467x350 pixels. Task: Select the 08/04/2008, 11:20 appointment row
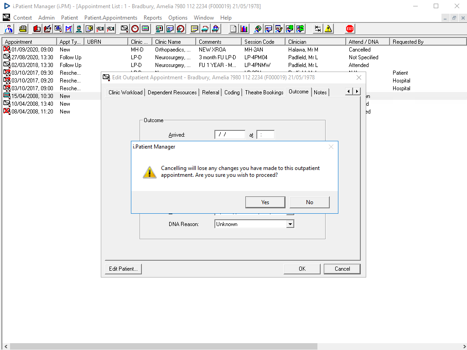(52, 112)
